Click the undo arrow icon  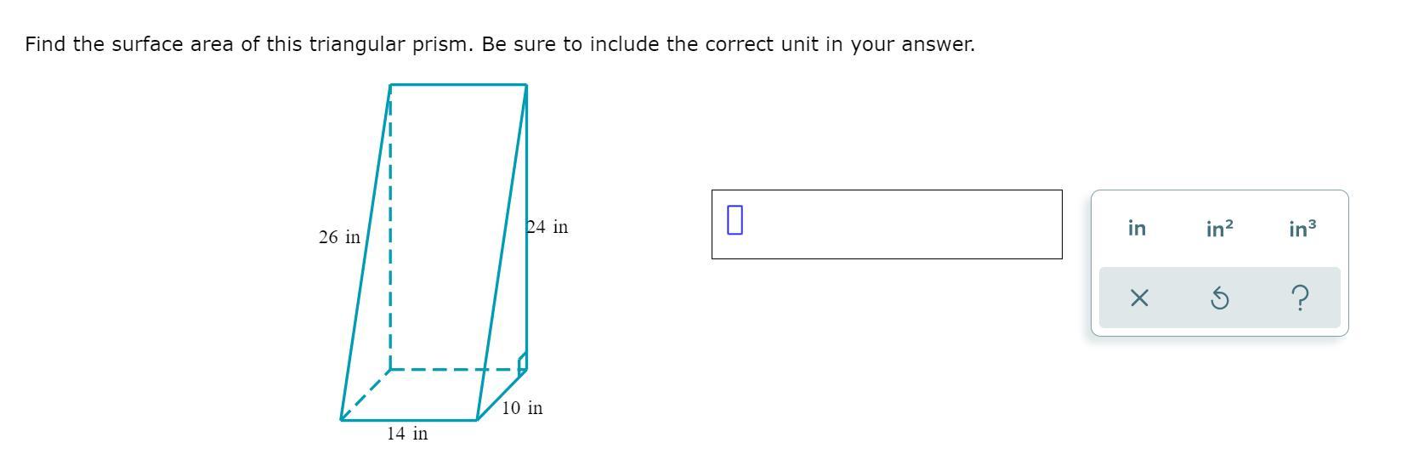click(x=1219, y=298)
